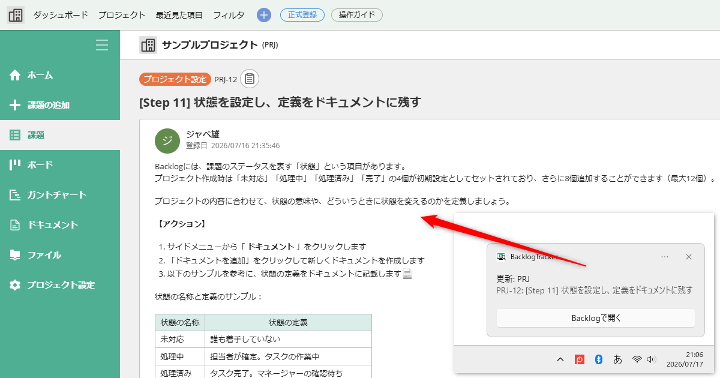Viewport: 720px width, 378px height.
Task: Click the gear icon in sidebar
Action: click(15, 285)
